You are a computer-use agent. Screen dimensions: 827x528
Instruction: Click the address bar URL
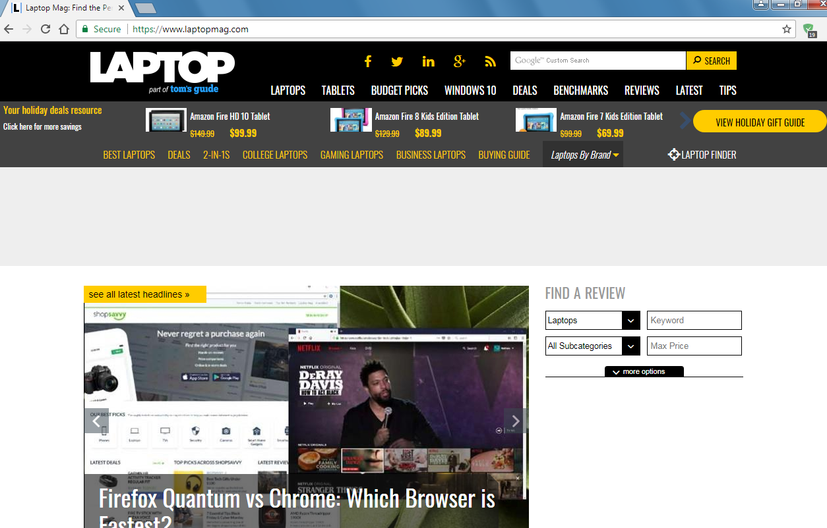pos(191,29)
